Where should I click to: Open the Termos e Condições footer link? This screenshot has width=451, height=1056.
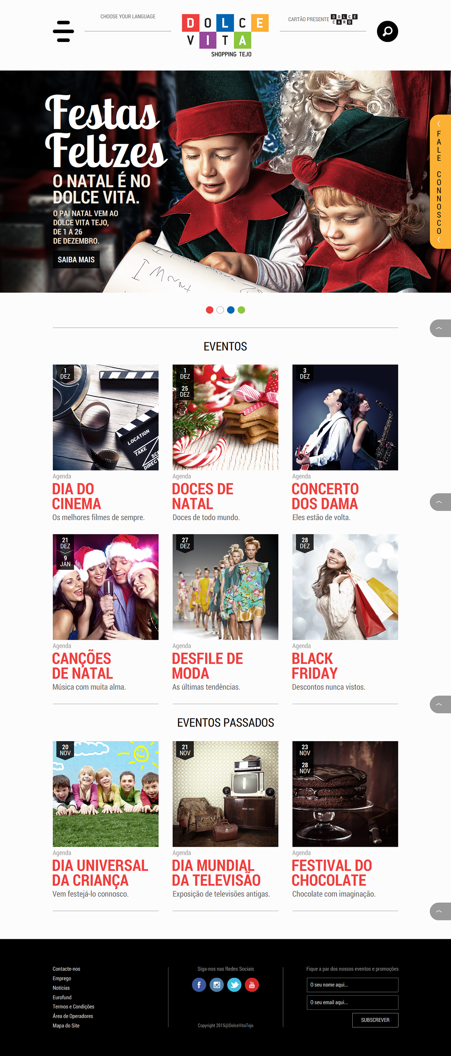pyautogui.click(x=73, y=1007)
